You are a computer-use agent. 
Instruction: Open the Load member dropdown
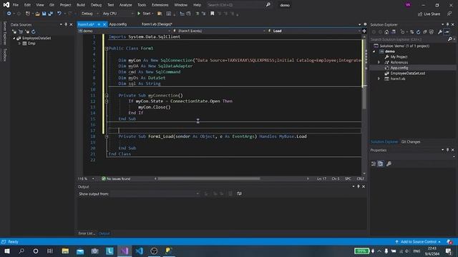pyautogui.click(x=314, y=31)
